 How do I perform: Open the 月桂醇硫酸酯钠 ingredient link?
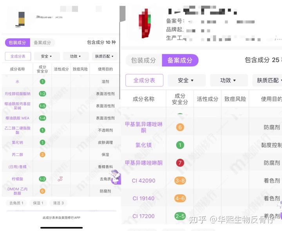point(17,94)
